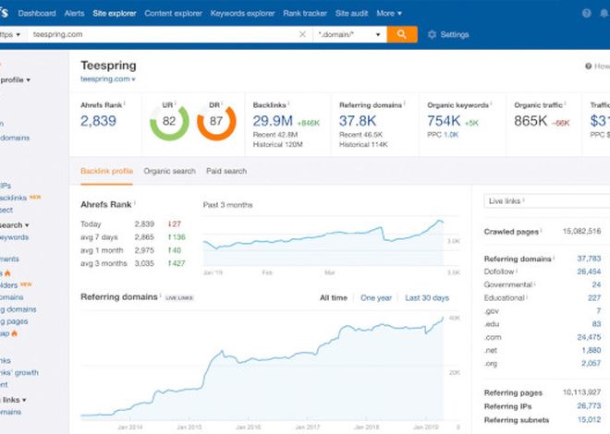Open Site audit

352,13
